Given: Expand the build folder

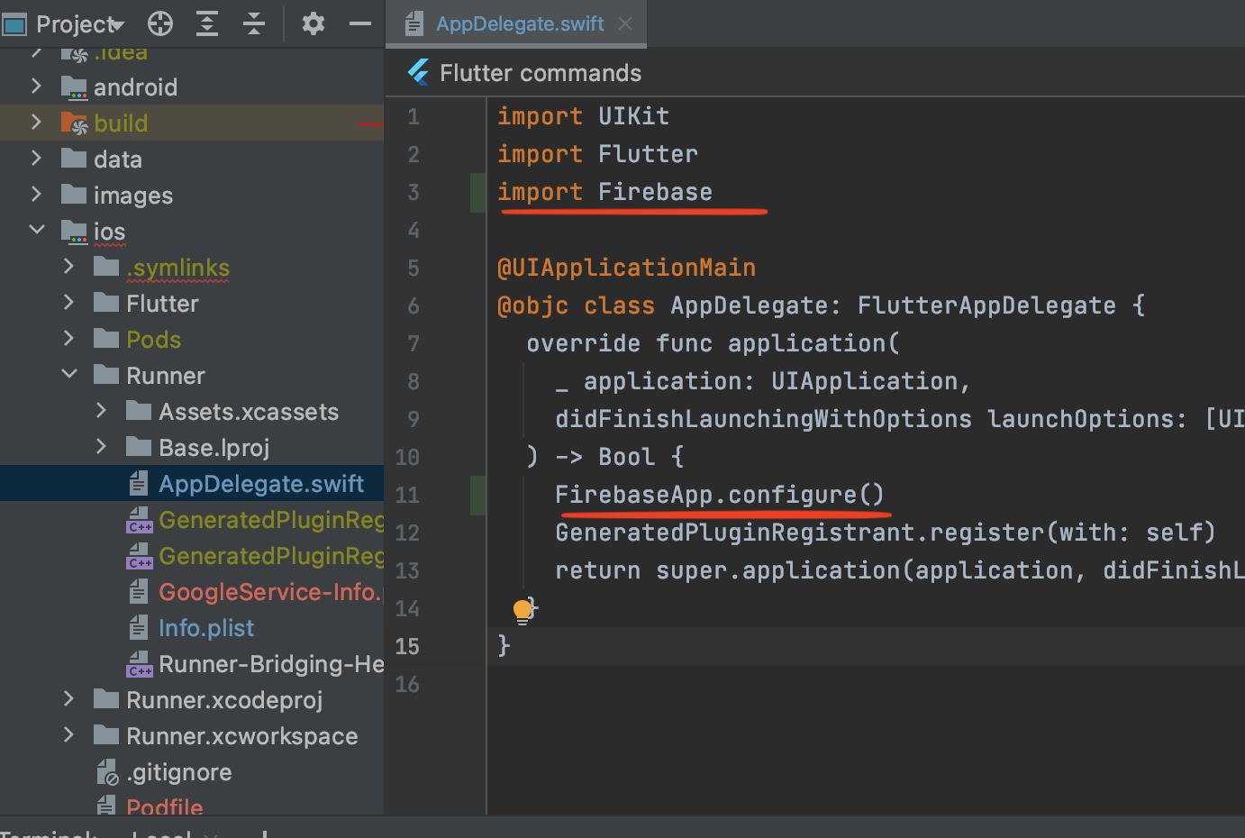Looking at the screenshot, I should coord(36,123).
